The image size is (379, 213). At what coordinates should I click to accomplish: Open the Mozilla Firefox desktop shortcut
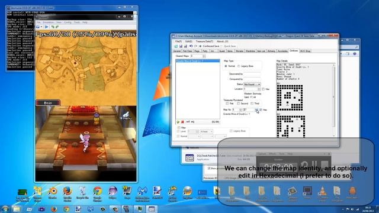coord(68,193)
